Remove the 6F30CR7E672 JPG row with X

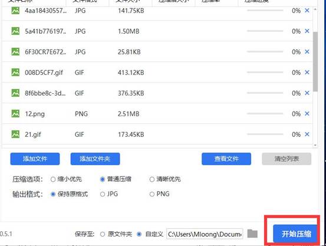307,51
